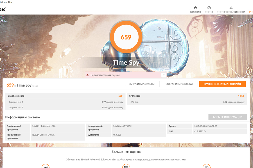Select the CPU test value 6.62

pyautogui.click(x=234, y=102)
